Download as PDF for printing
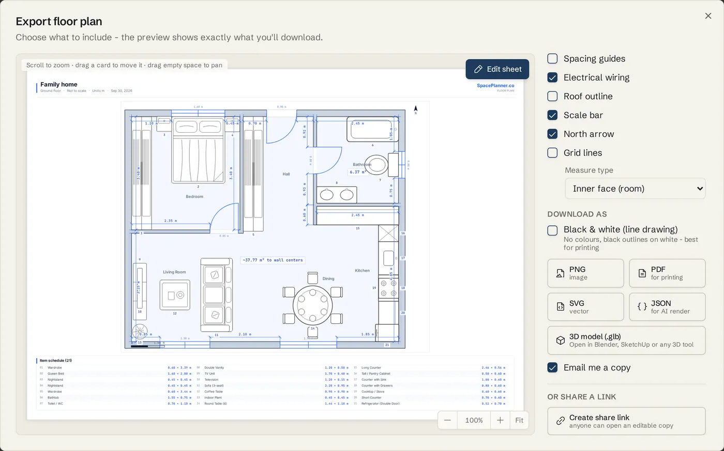The image size is (724, 451). [667, 273]
